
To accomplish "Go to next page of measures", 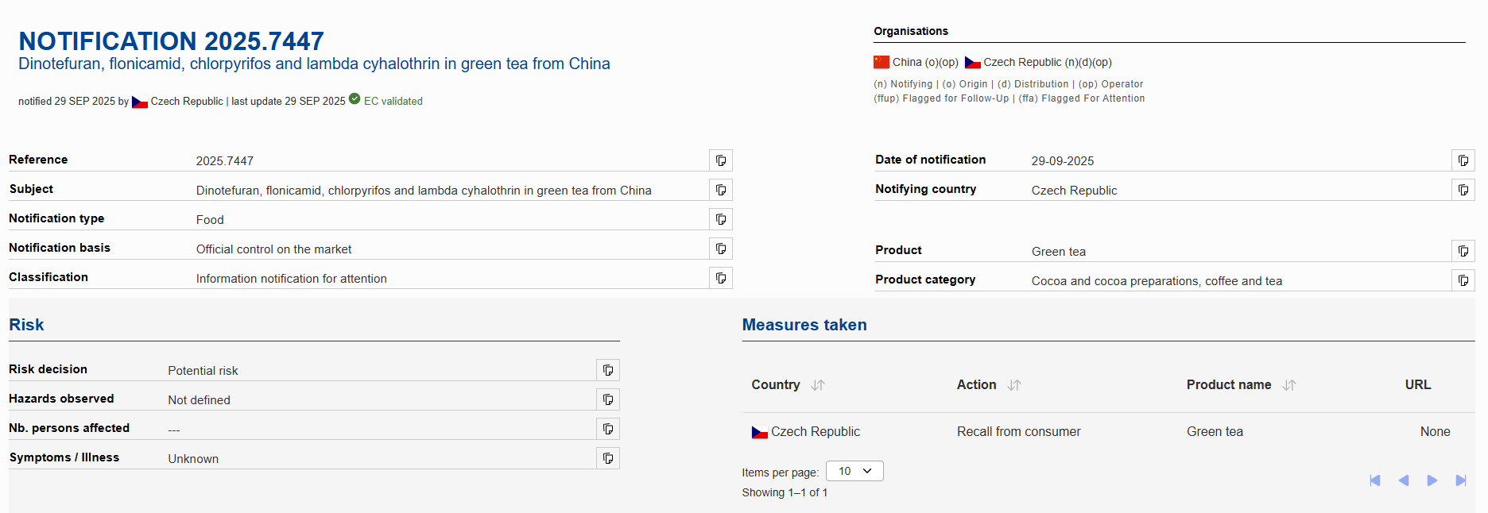I will tap(1432, 480).
